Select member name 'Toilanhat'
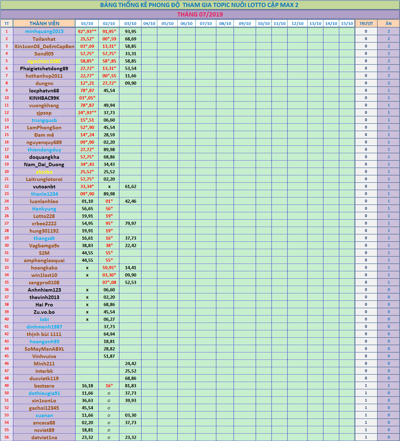 [x=44, y=39]
